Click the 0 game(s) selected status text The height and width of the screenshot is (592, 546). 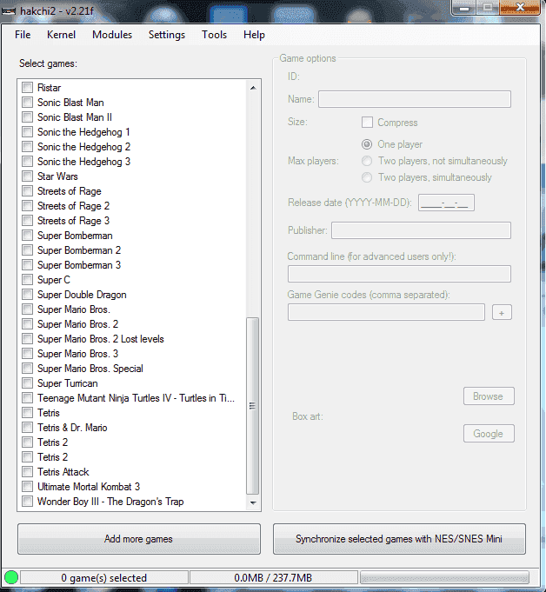tap(103, 577)
